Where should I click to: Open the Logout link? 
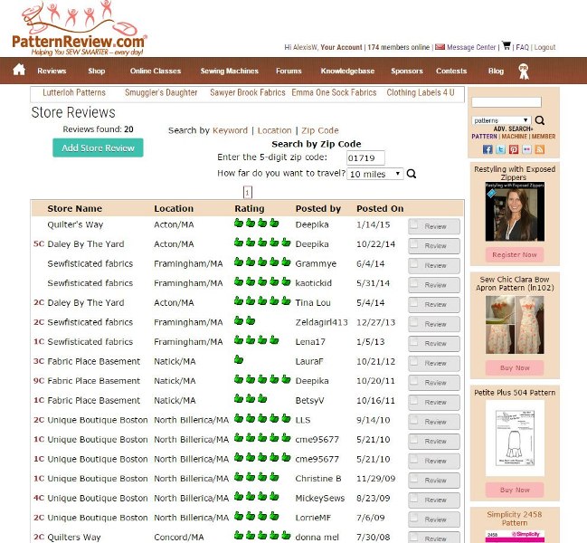pyautogui.click(x=544, y=47)
